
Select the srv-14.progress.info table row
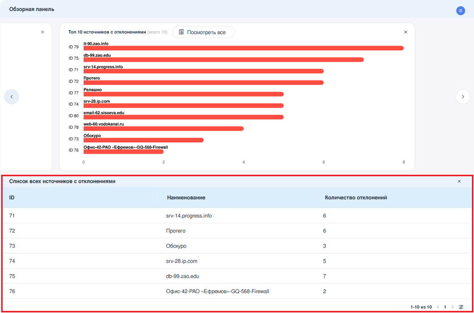[x=189, y=216]
